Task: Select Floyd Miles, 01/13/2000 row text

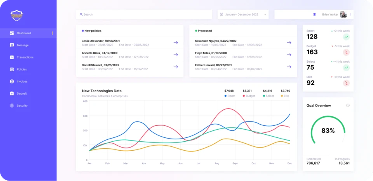Action: 211,53
